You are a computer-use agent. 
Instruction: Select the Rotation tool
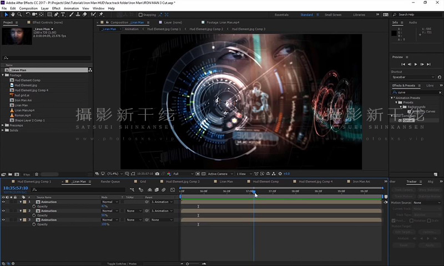[x=28, y=14]
